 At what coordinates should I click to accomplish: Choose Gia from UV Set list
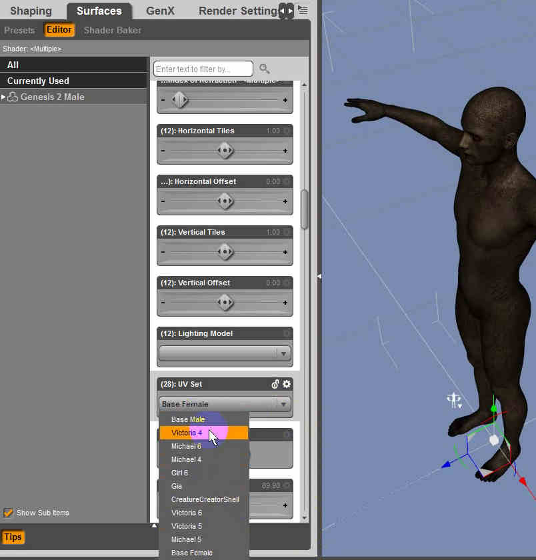[203, 486]
